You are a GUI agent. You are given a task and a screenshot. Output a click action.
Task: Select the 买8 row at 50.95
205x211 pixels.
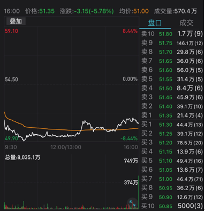[x=172, y=188]
